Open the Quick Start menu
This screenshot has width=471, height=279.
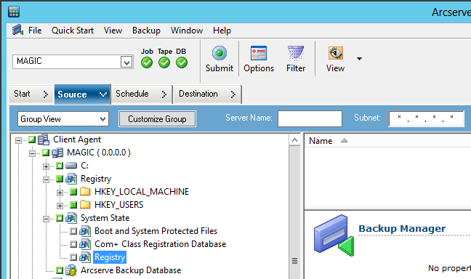(x=73, y=31)
